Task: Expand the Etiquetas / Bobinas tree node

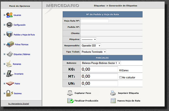Action: (4, 54)
